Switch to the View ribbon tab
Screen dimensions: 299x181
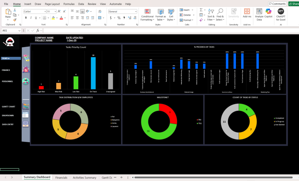click(x=103, y=4)
